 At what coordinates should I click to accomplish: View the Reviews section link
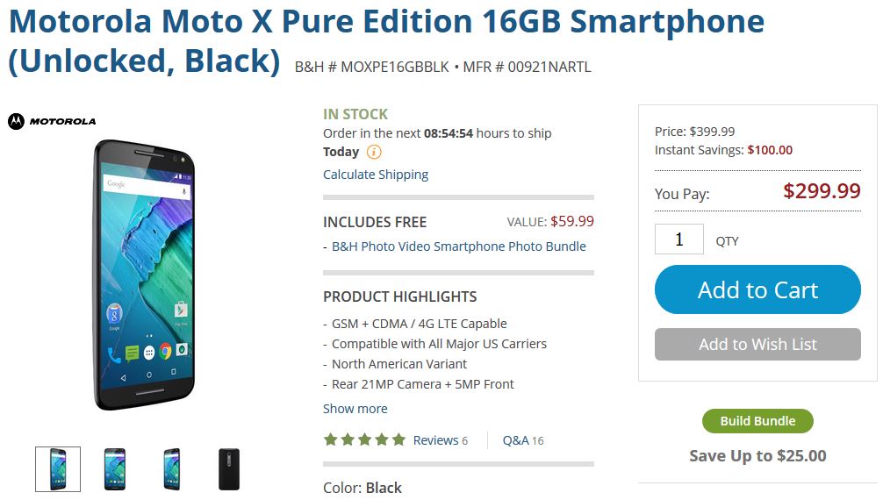[436, 440]
